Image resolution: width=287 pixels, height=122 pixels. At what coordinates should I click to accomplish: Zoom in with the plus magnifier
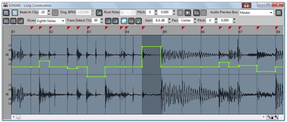[x=276, y=117]
